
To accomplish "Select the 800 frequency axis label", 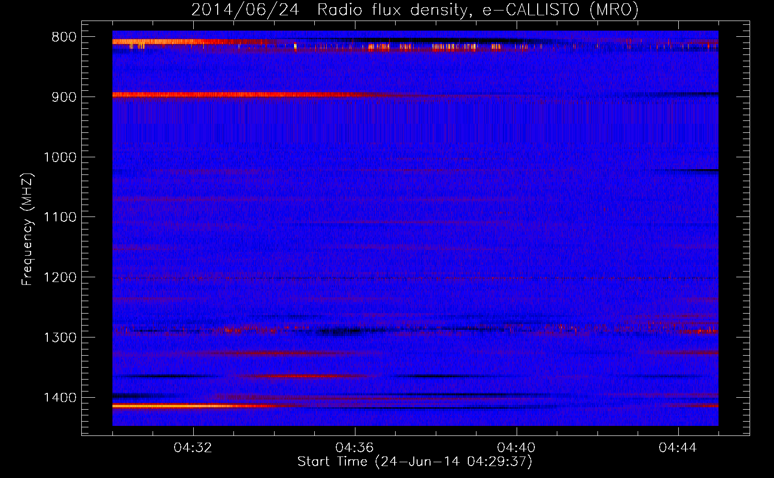I will [x=64, y=37].
